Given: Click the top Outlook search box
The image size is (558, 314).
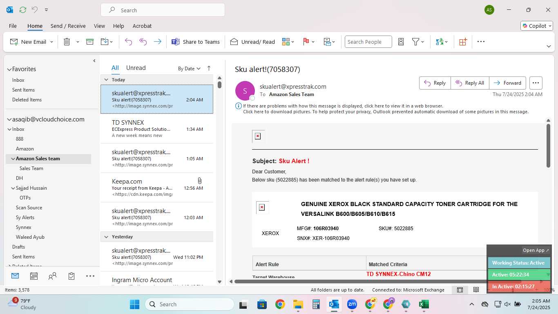Looking at the screenshot, I should pyautogui.click(x=163, y=10).
